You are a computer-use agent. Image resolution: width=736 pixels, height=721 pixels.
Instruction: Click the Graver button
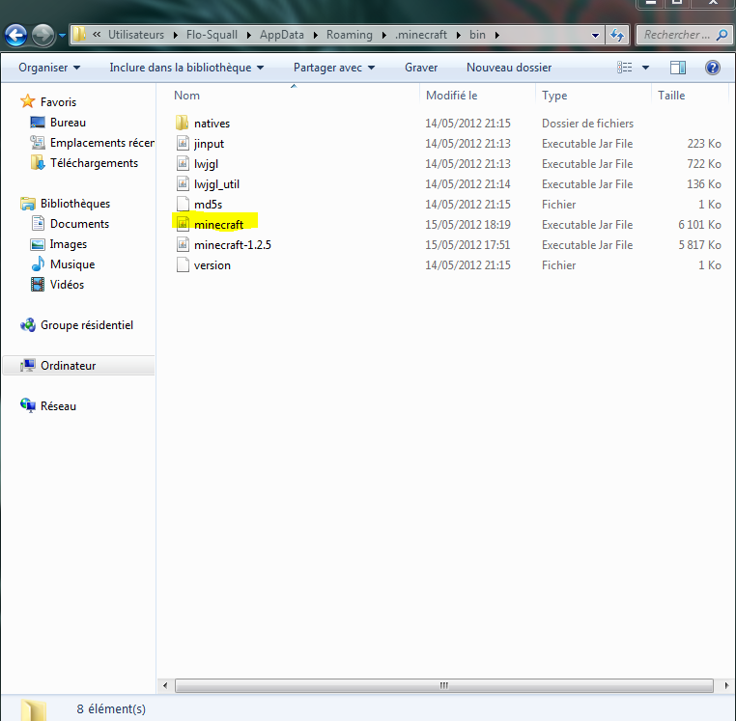[421, 68]
